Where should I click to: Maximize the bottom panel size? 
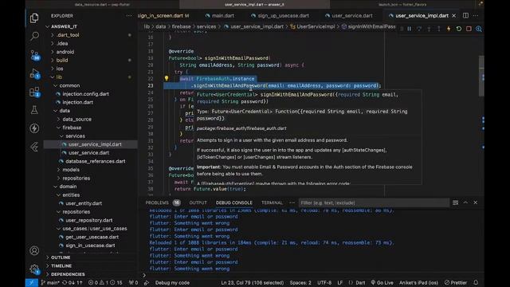[465, 202]
